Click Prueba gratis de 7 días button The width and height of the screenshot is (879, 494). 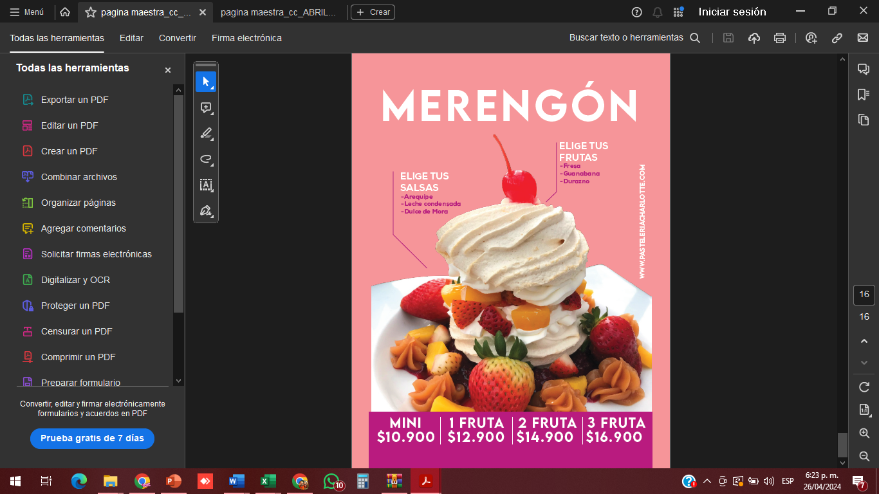pyautogui.click(x=92, y=438)
